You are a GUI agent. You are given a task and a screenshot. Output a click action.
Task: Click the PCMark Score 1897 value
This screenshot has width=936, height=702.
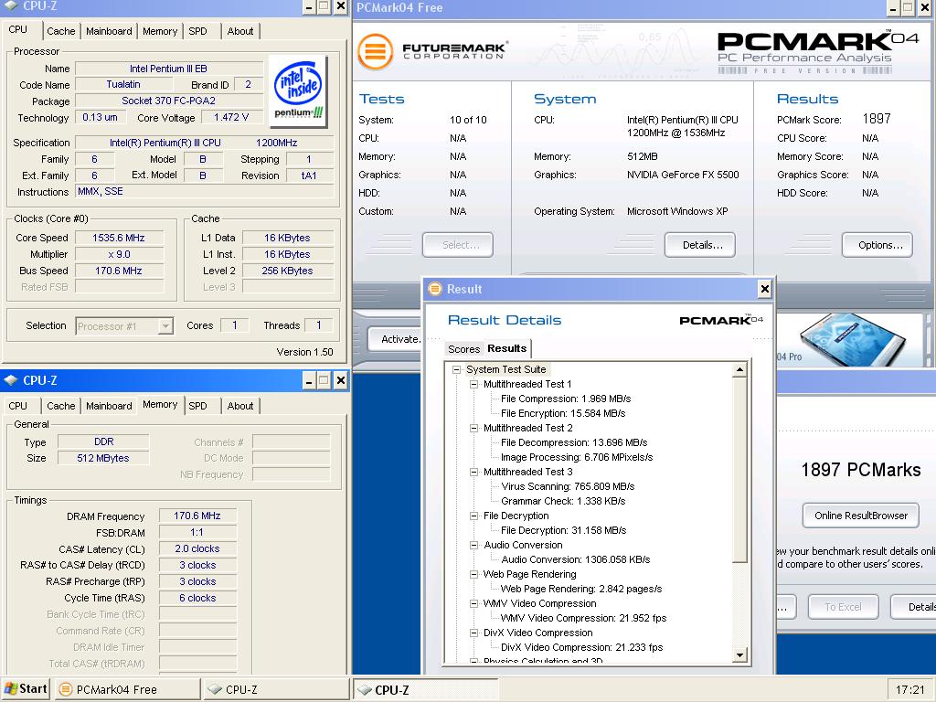pyautogui.click(x=877, y=119)
